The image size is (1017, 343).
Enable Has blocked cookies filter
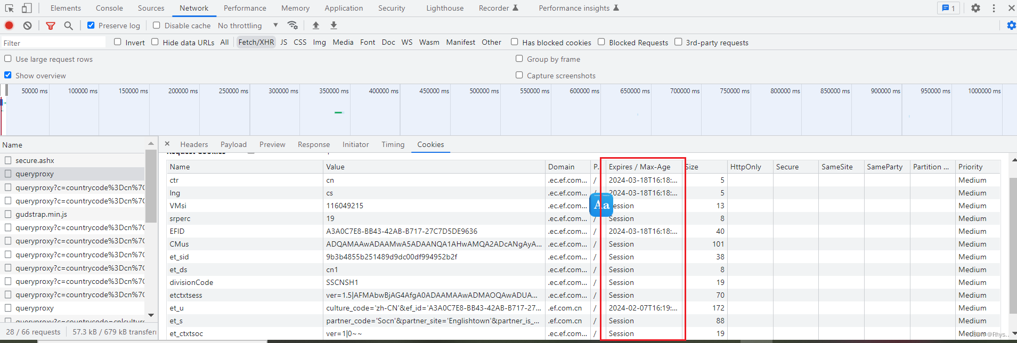coord(515,42)
